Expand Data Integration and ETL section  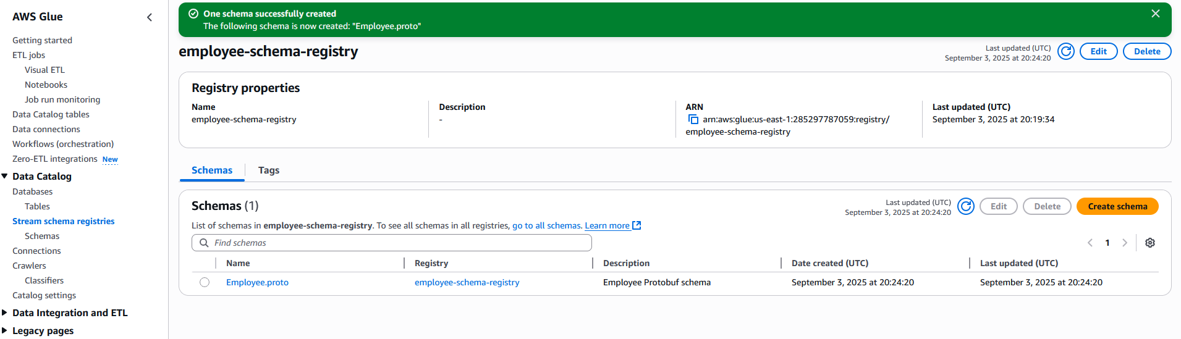coord(5,312)
